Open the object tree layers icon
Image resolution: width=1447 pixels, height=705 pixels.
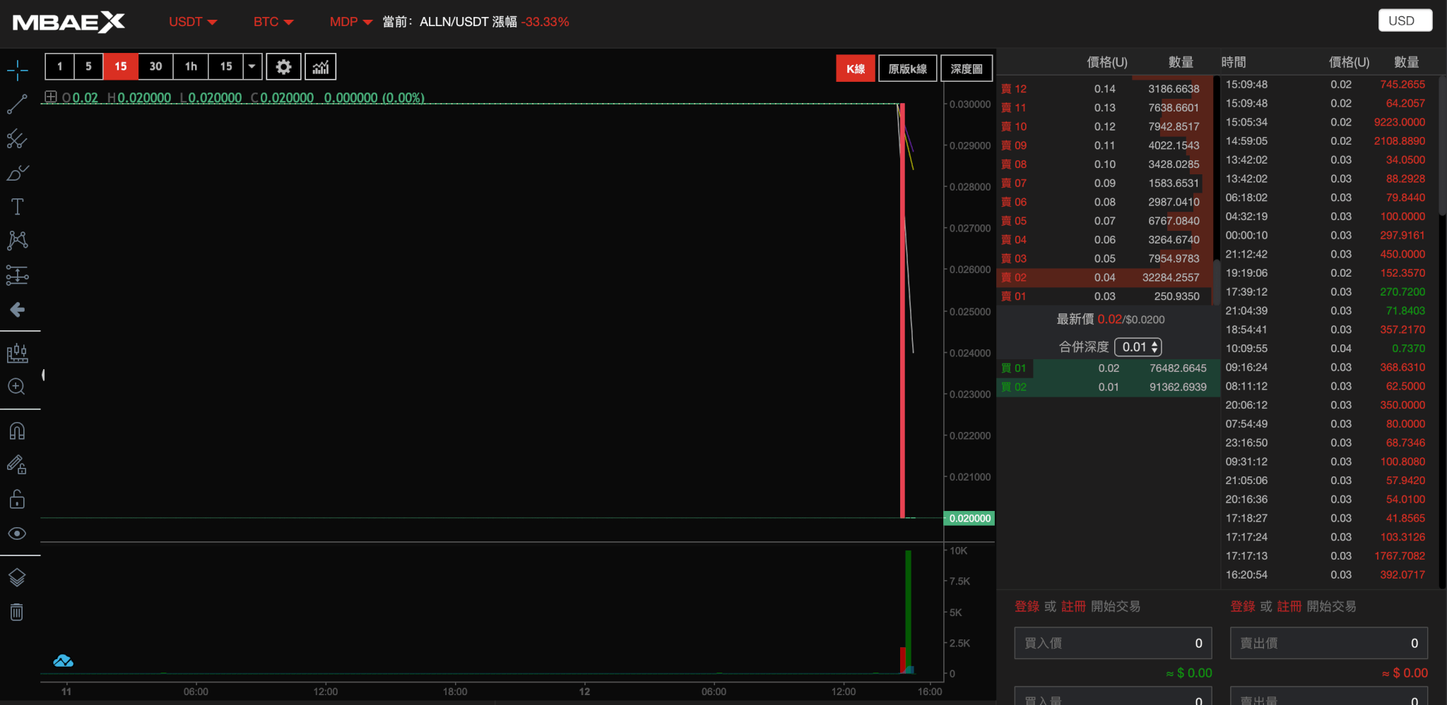pos(17,577)
